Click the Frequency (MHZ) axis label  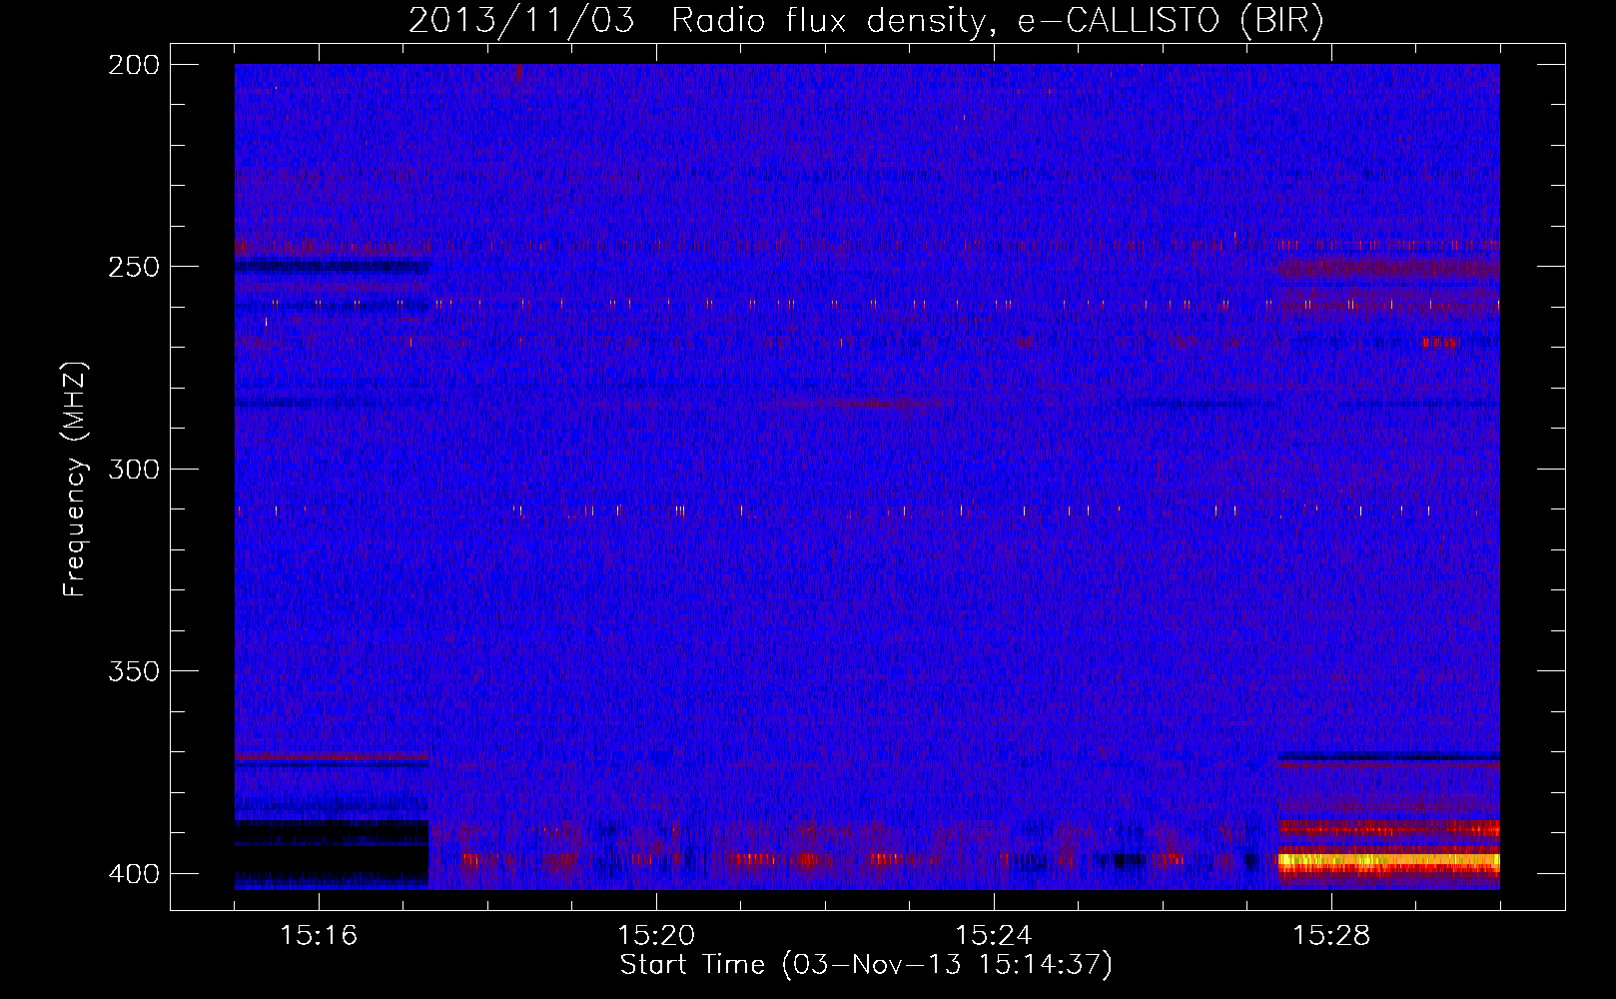click(75, 480)
